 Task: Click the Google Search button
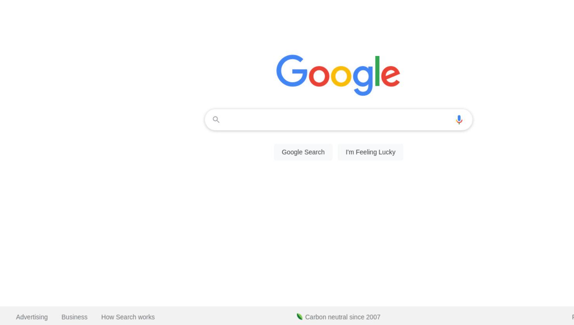pos(303,152)
